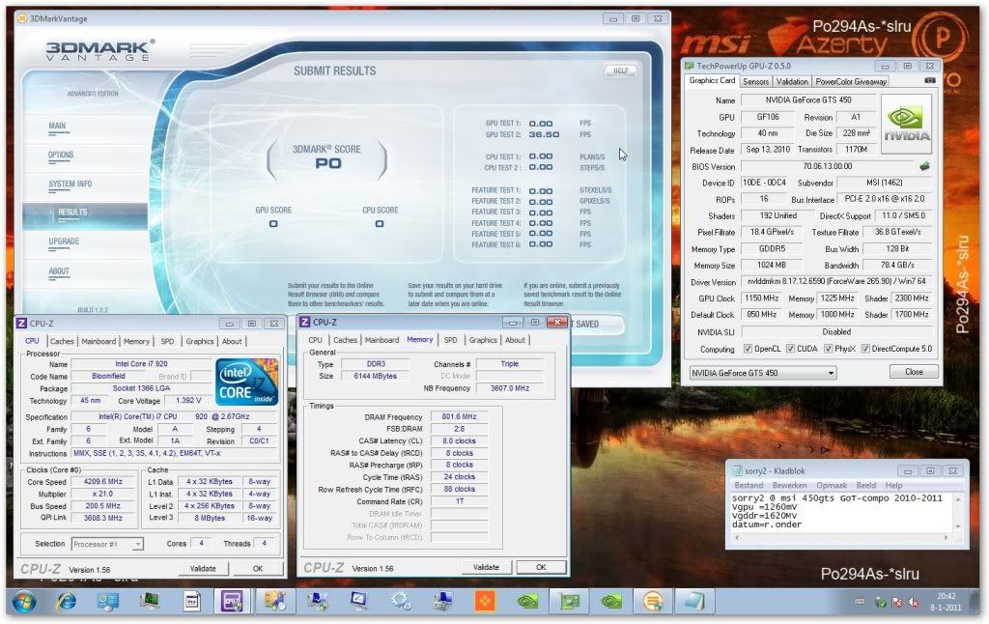Toggle the PhysX checkbox in GPU-Z
The width and height of the screenshot is (989, 624).
tap(828, 349)
